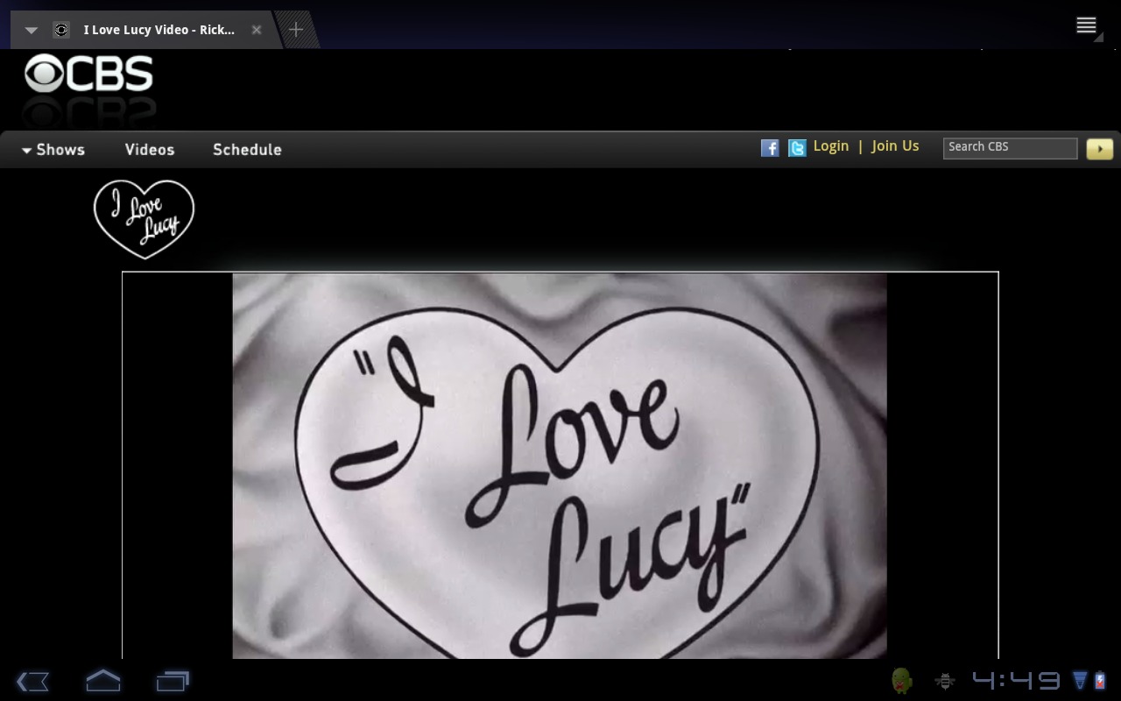Focus the Search CBS text field

click(x=1009, y=147)
